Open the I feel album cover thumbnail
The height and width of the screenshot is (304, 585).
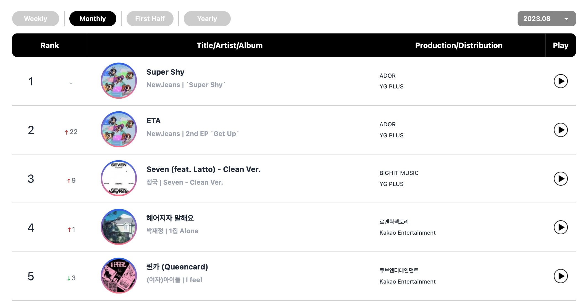click(119, 276)
